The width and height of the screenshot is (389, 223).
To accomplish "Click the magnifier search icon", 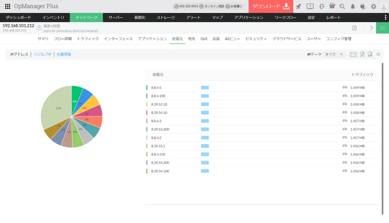I will pyautogui.click(x=342, y=7).
